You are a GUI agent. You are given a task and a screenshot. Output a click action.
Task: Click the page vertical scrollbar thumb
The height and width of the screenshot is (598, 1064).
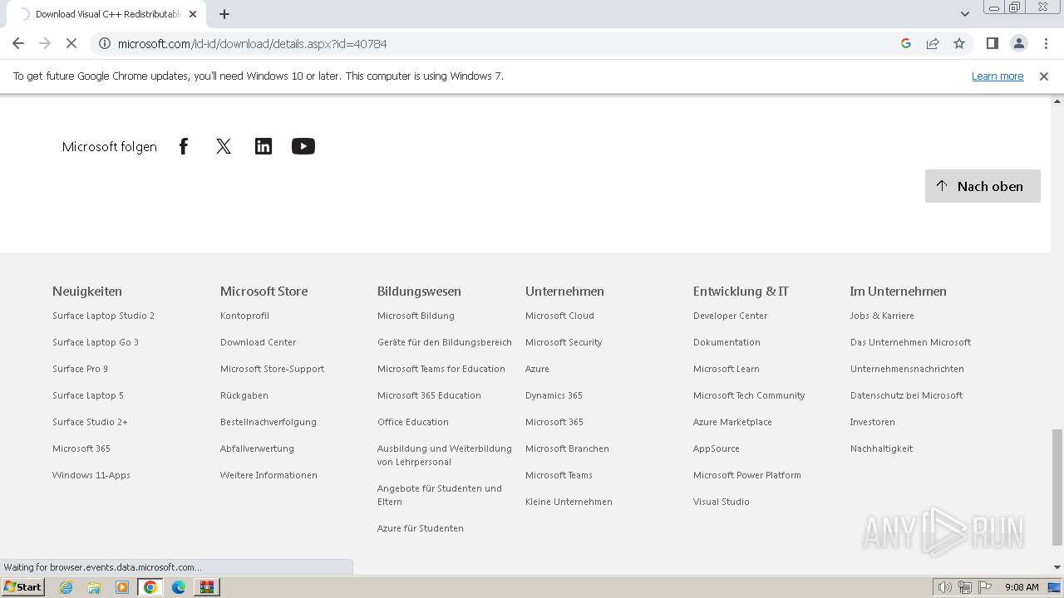coord(1057,486)
